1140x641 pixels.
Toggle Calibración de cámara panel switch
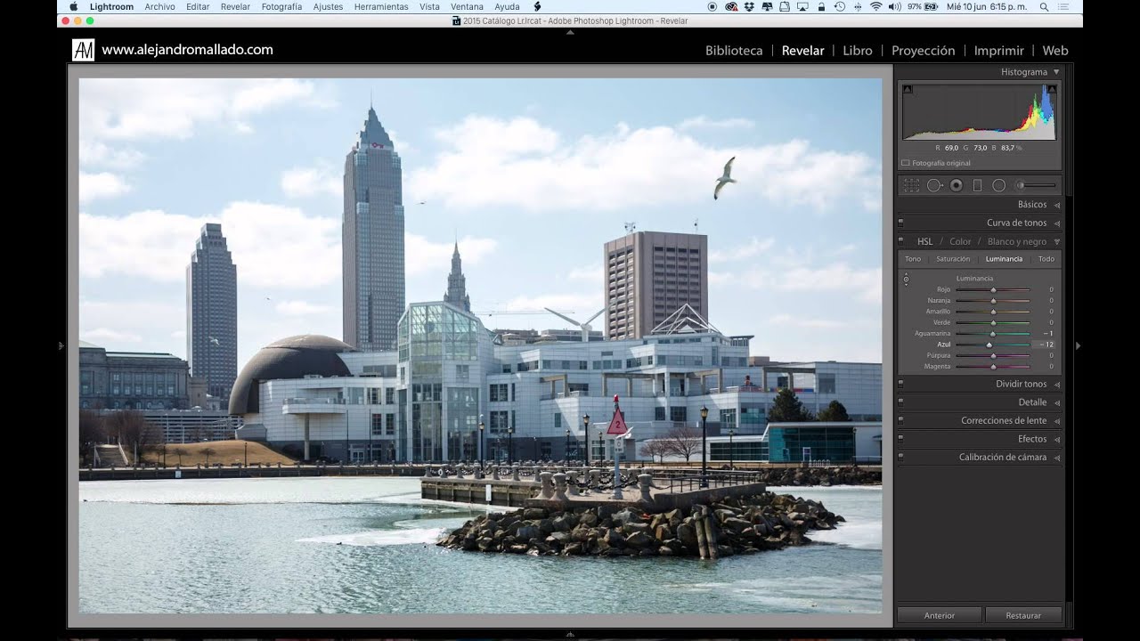pos(900,457)
